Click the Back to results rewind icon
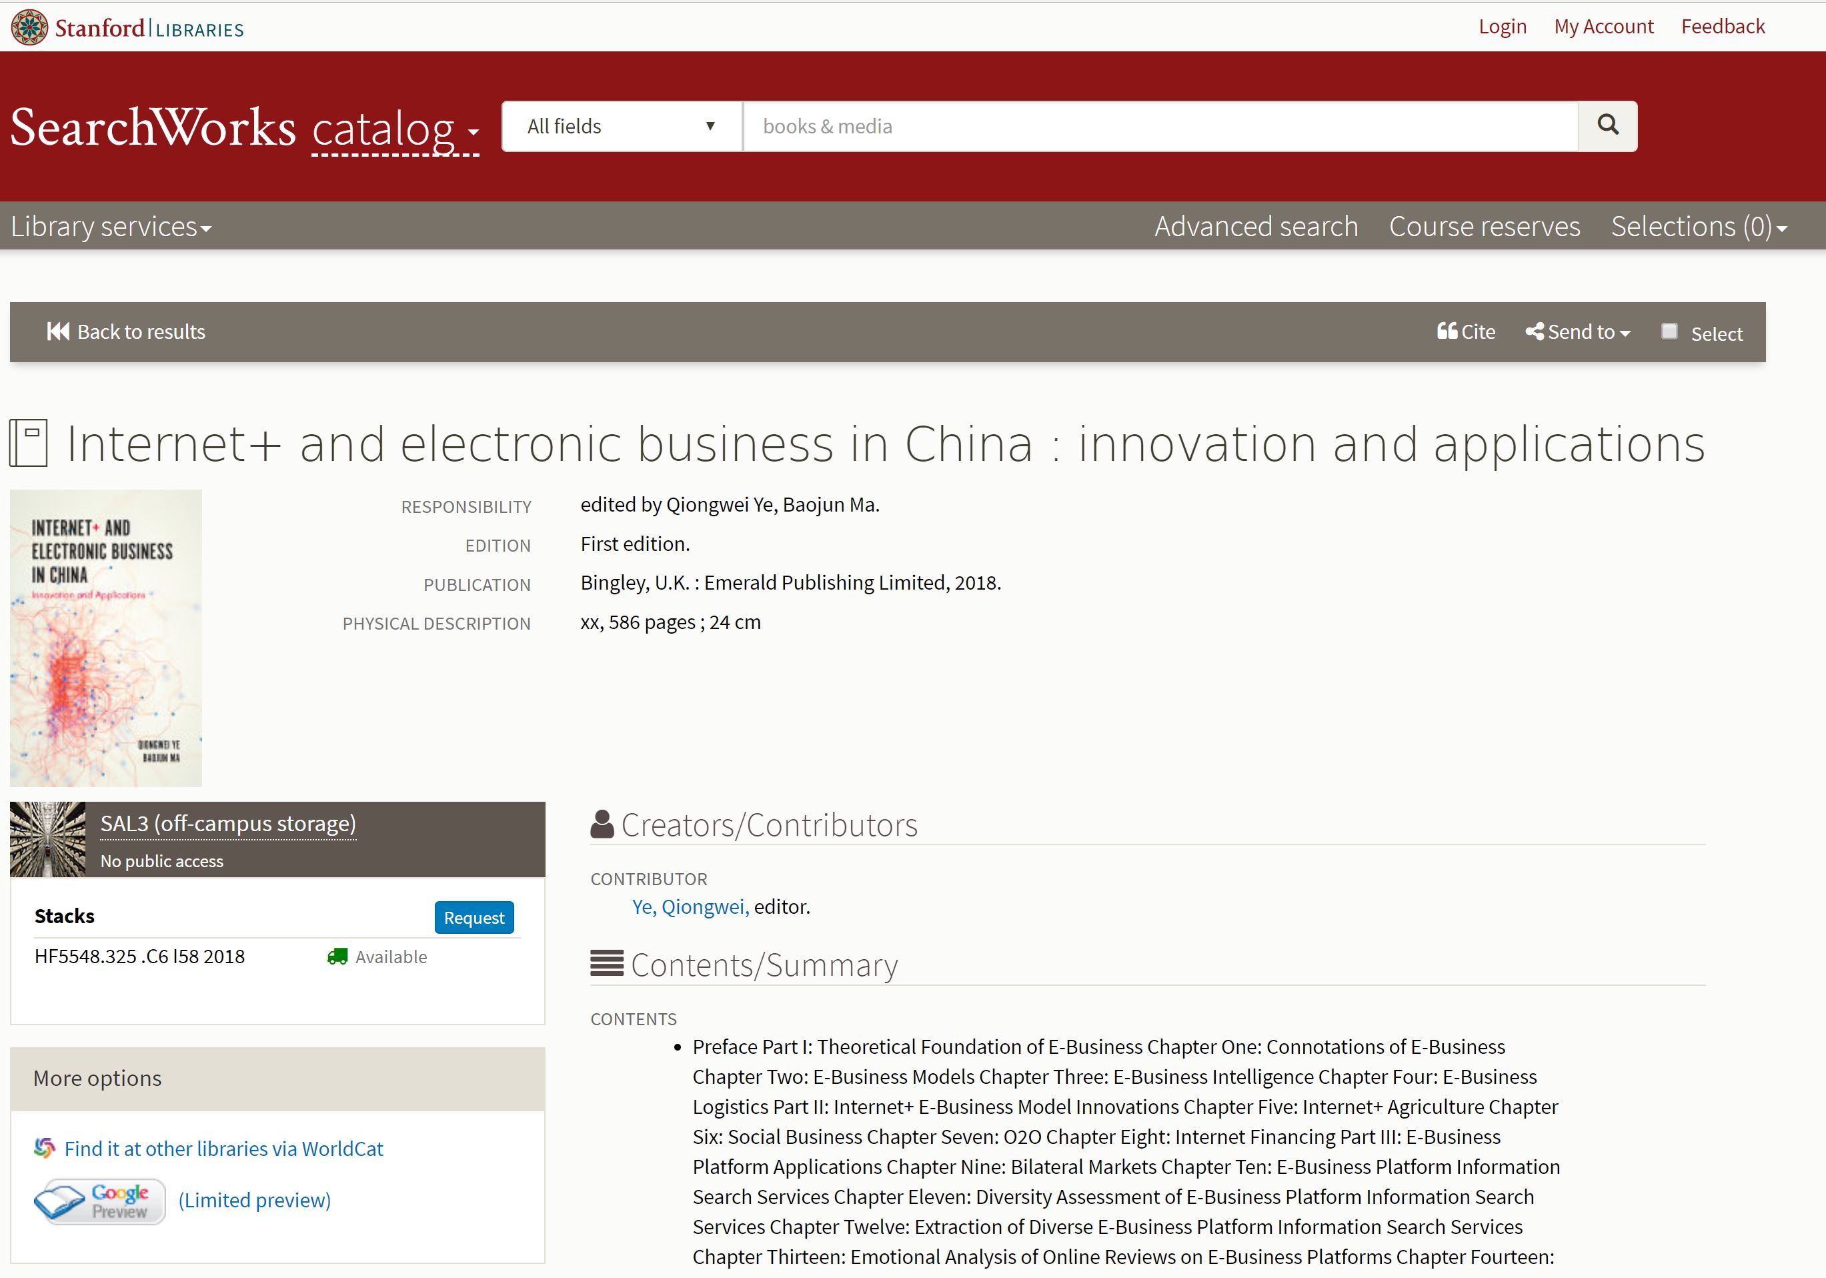The width and height of the screenshot is (1826, 1278). pos(57,332)
